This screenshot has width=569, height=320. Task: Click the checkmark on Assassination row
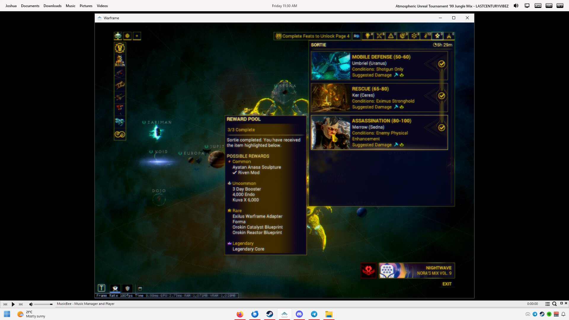(442, 127)
